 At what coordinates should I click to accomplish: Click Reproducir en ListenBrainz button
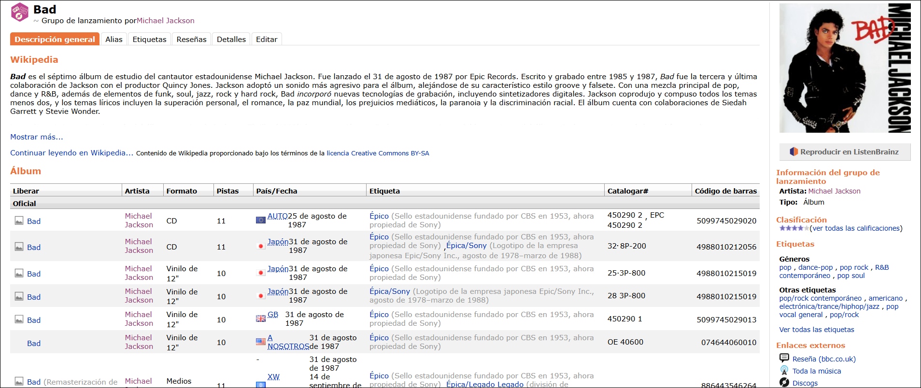point(845,152)
